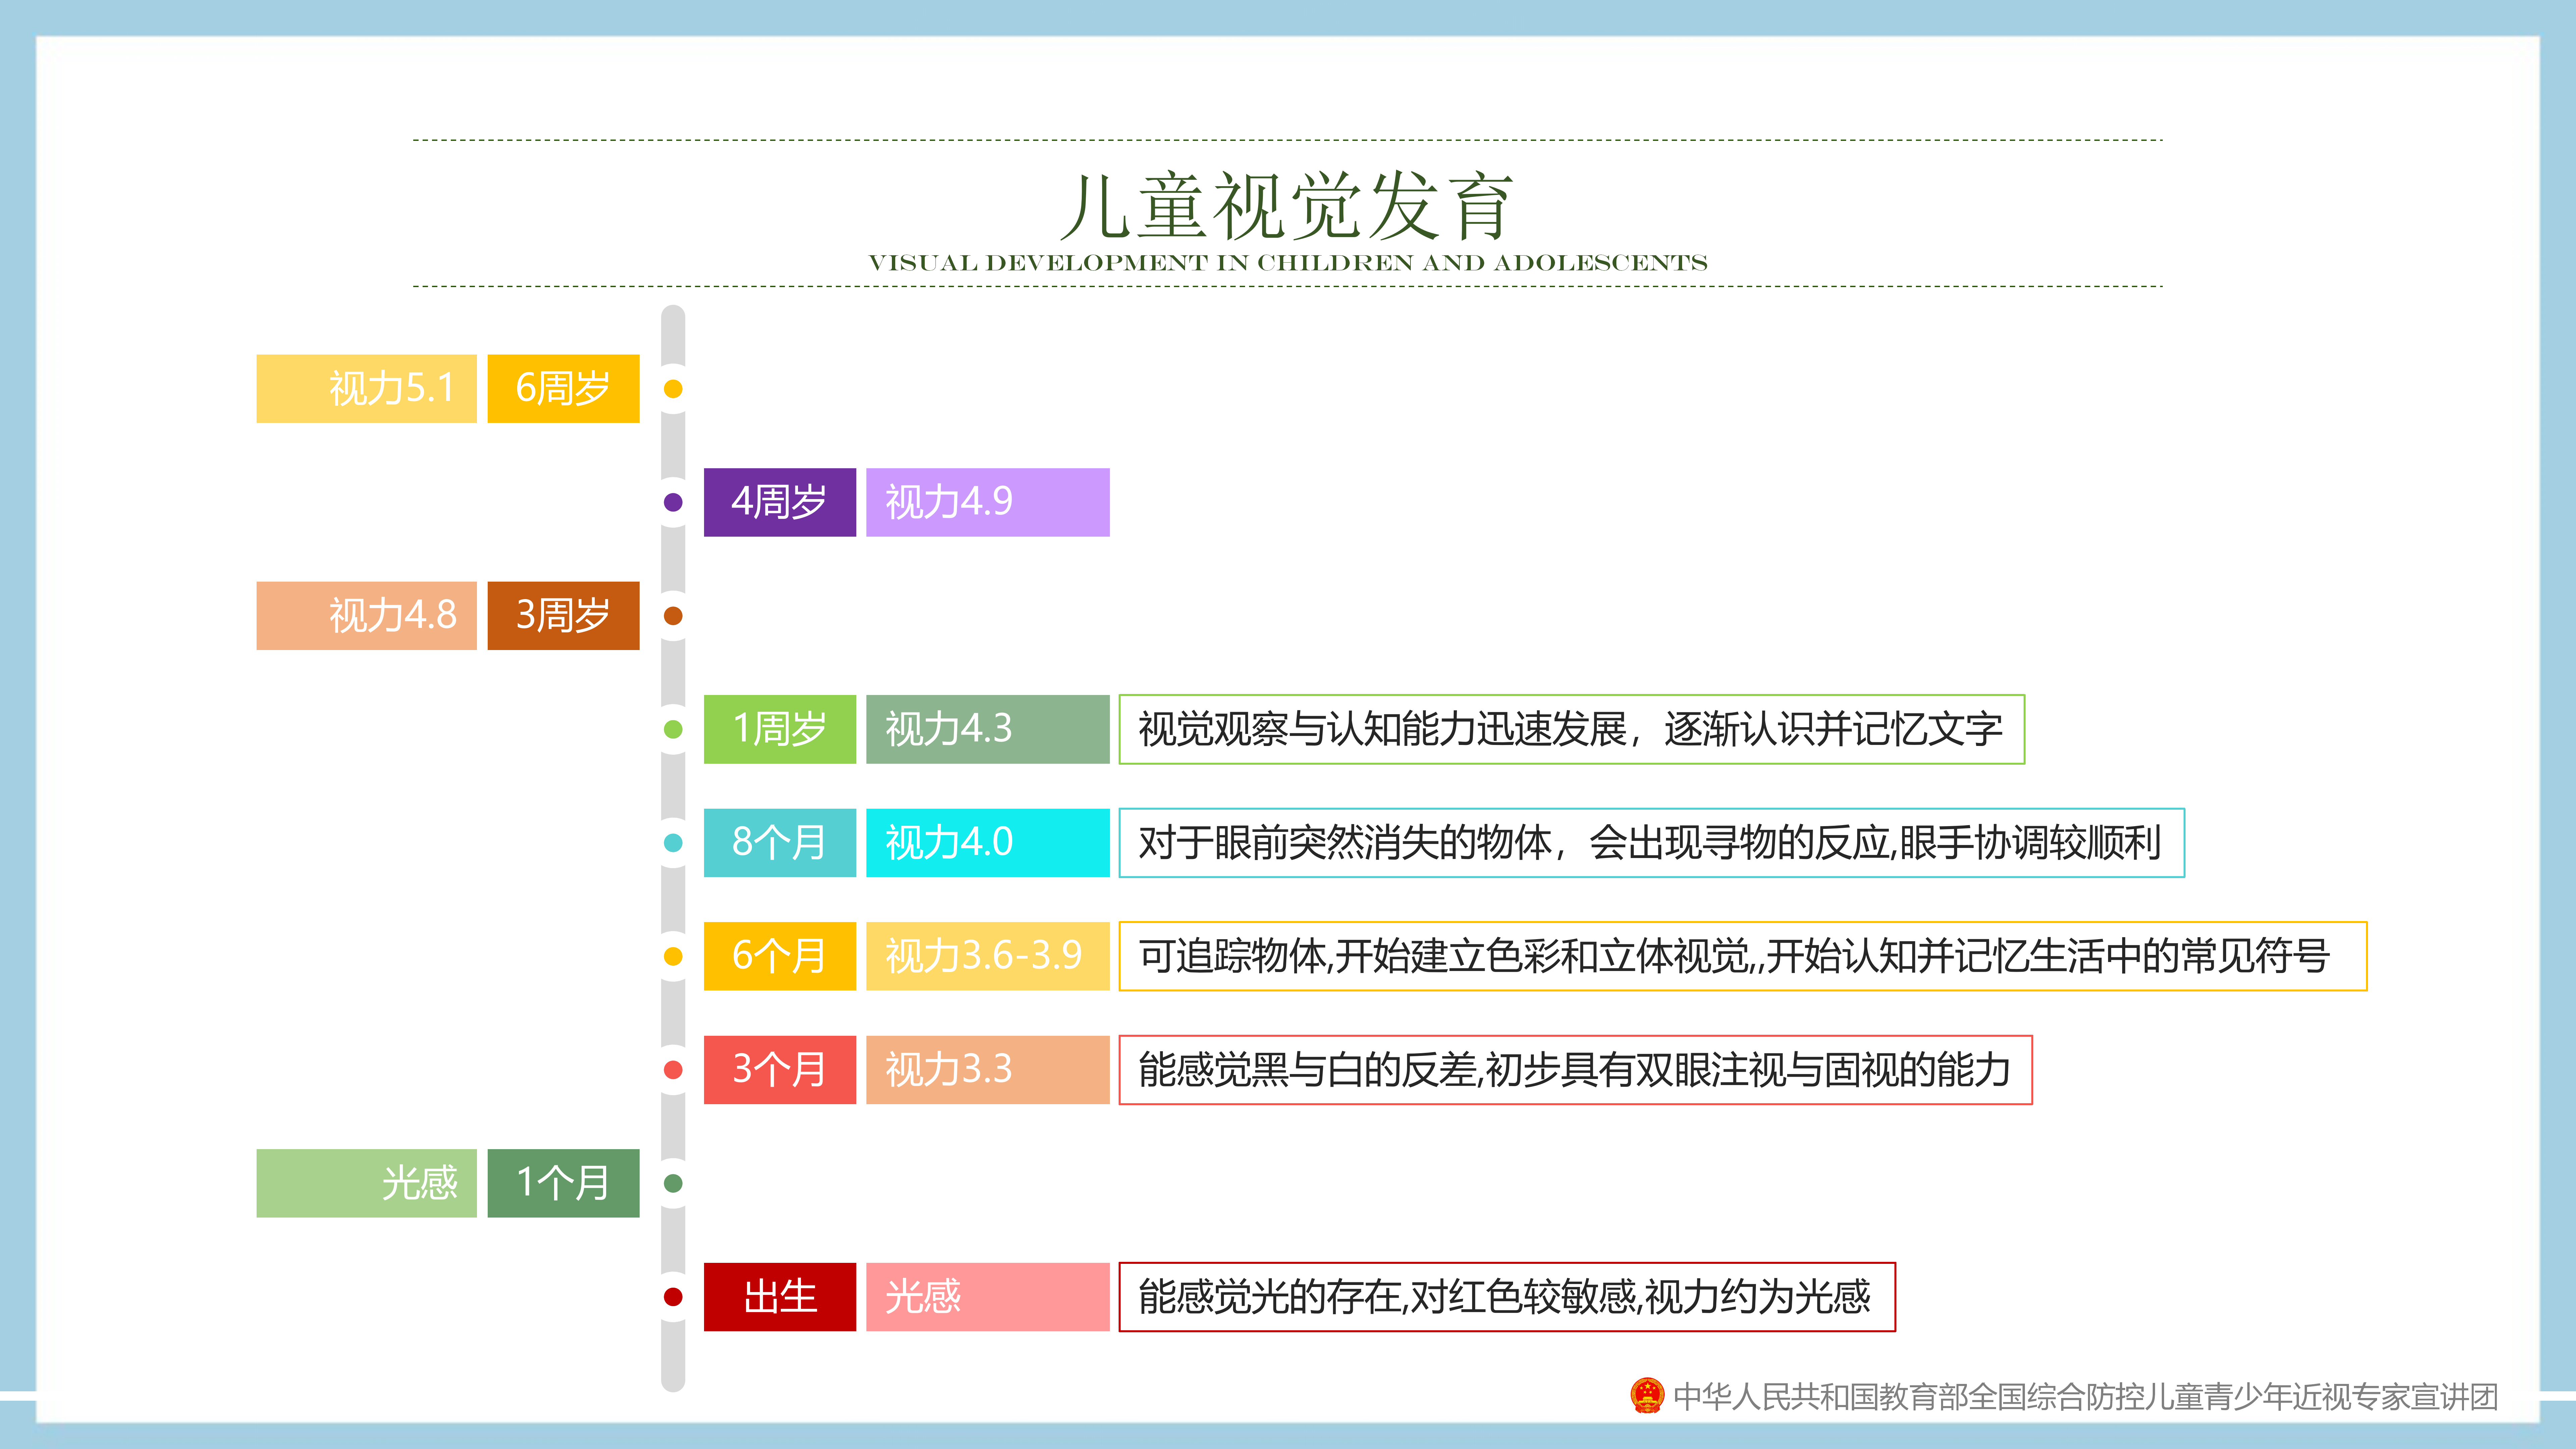Click the dark red 出生 timeline dot
Image resolution: width=2576 pixels, height=1449 pixels.
(673, 1297)
